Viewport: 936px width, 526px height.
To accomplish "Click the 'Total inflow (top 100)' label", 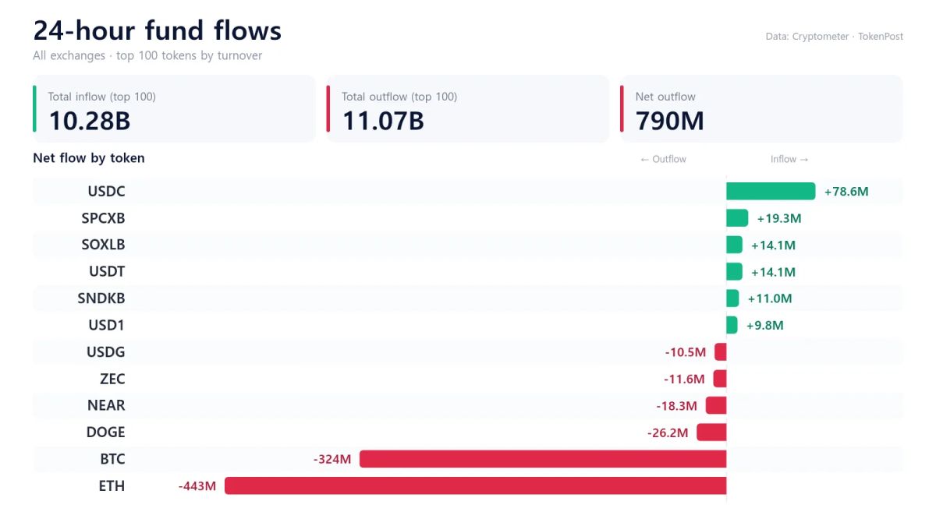I will point(102,97).
